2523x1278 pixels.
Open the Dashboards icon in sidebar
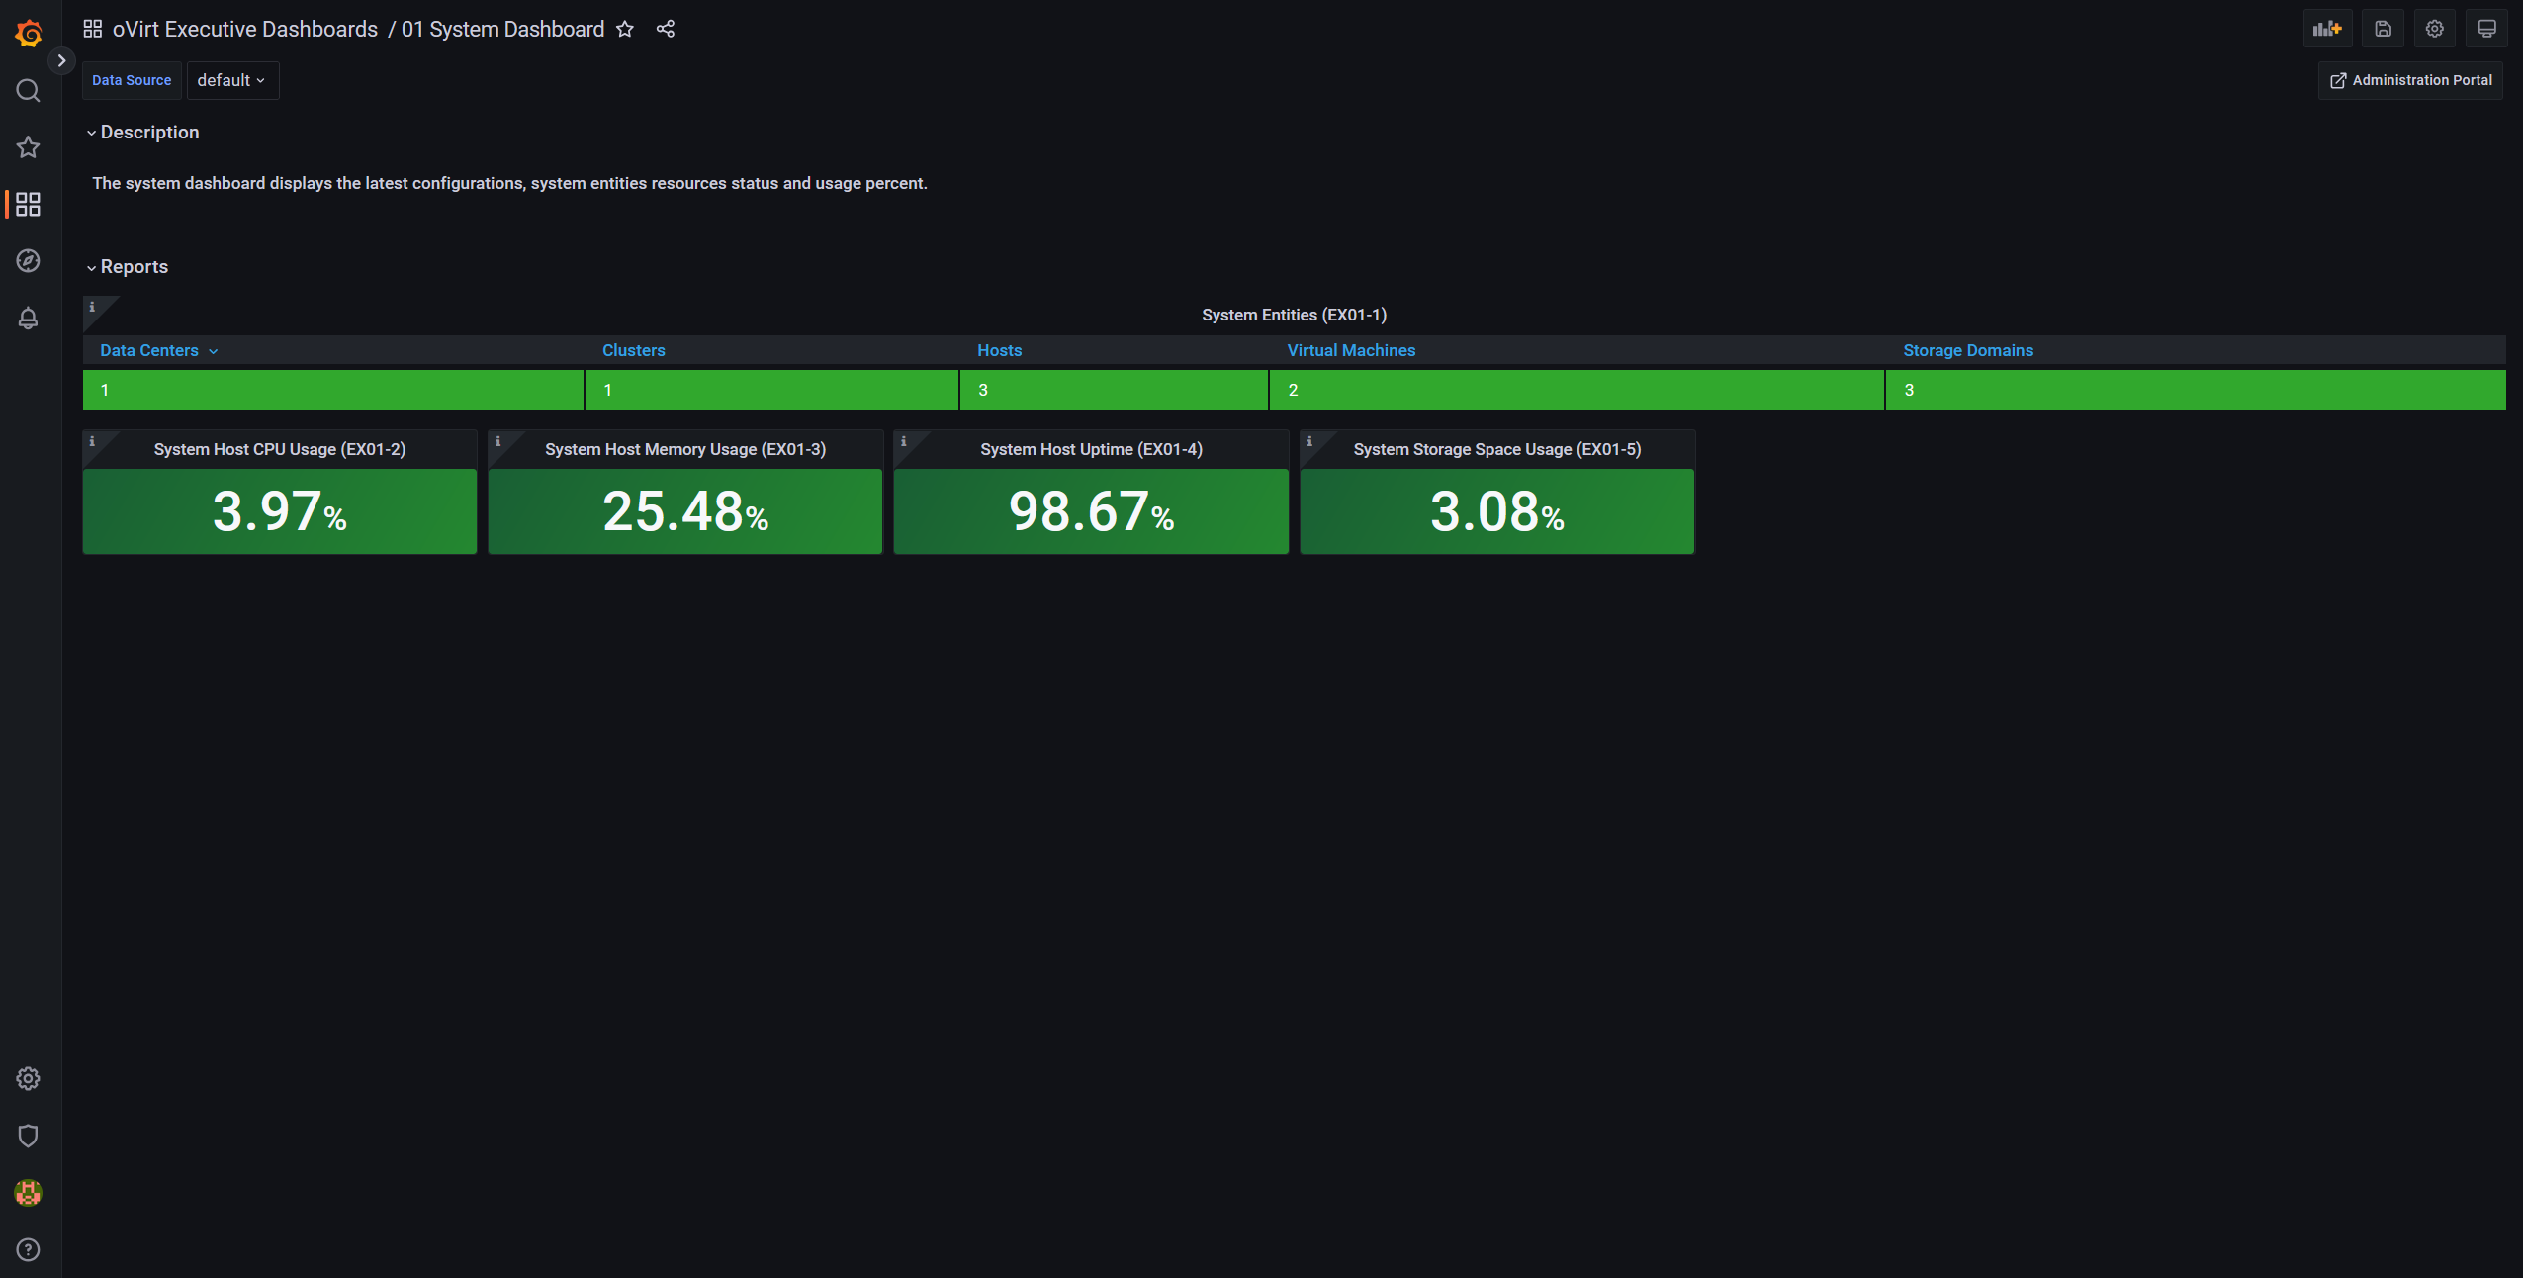click(x=29, y=205)
